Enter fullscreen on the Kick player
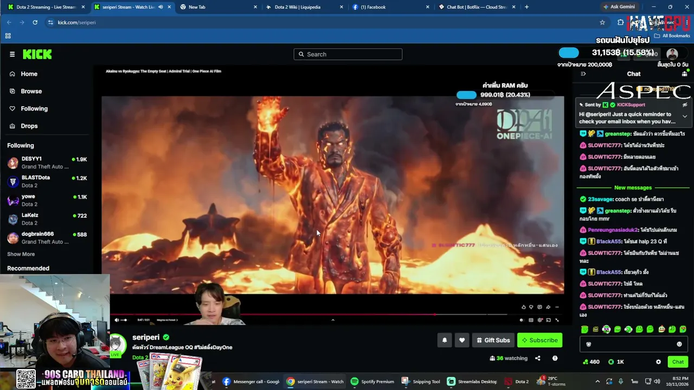The image size is (694, 390). tap(557, 320)
